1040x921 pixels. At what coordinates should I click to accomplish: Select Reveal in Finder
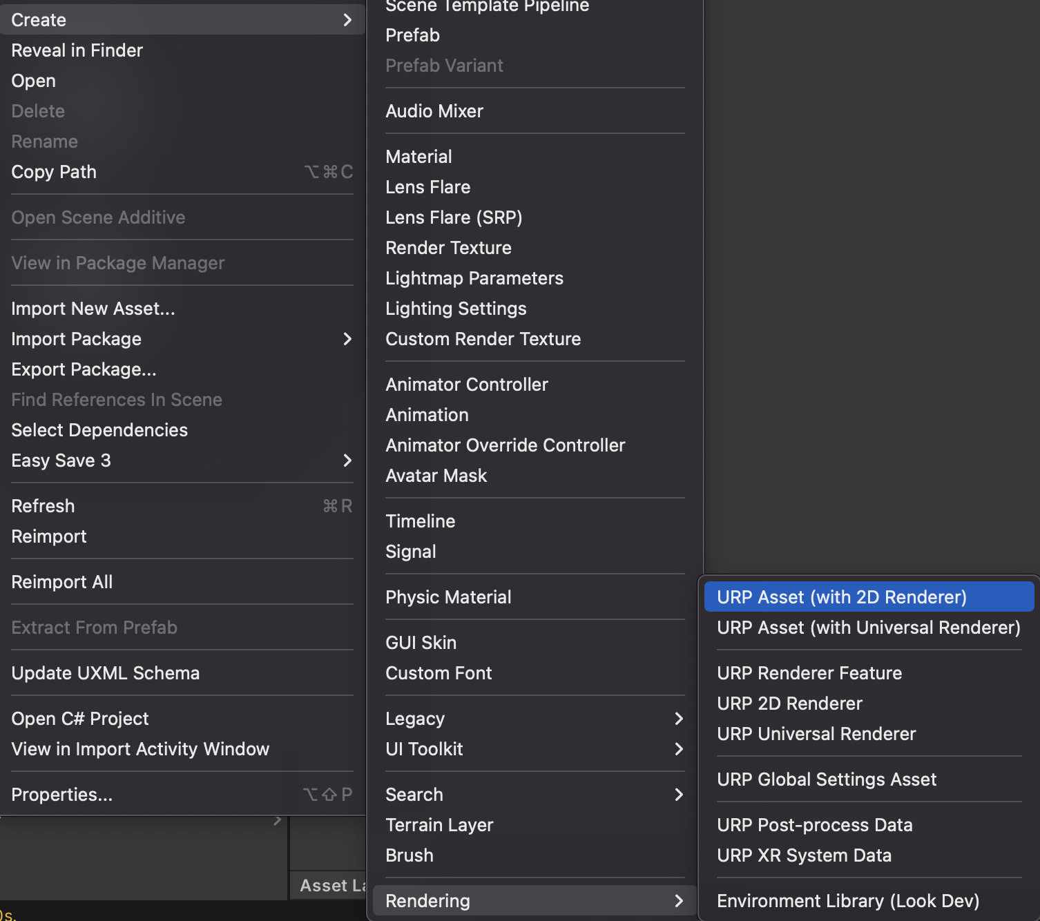(76, 50)
